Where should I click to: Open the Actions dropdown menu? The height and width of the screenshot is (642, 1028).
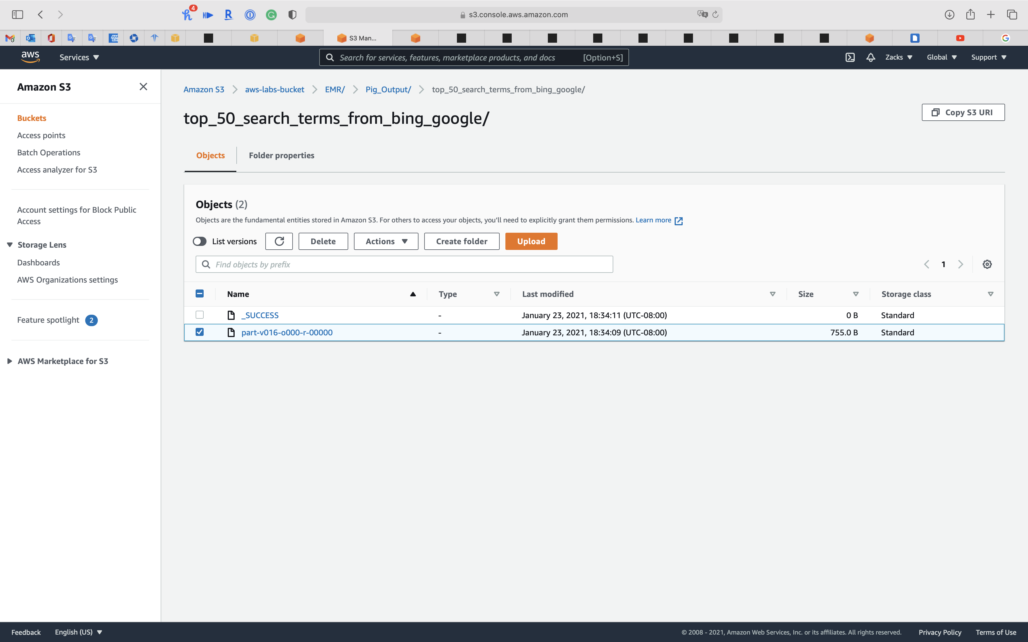[386, 241]
